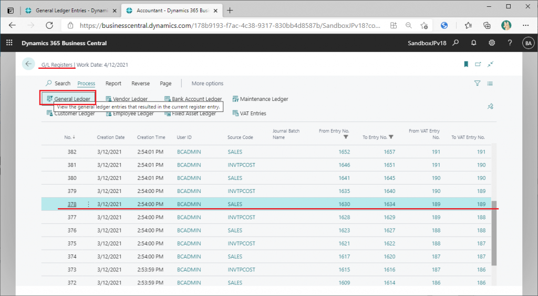
Task: Open the BA user account avatar
Action: click(528, 43)
